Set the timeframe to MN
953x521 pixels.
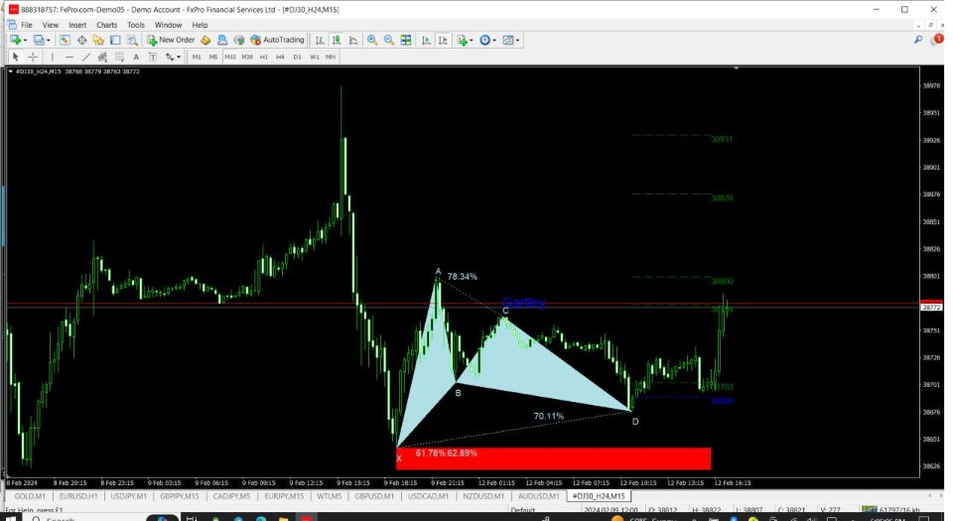pyautogui.click(x=330, y=58)
